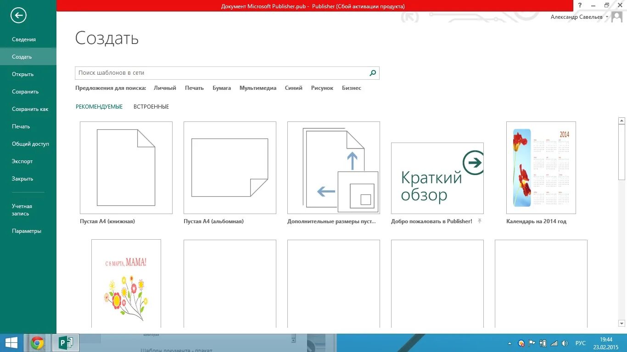Pin the Добро пожаловать в Publisher! template
The height and width of the screenshot is (352, 627).
480,221
